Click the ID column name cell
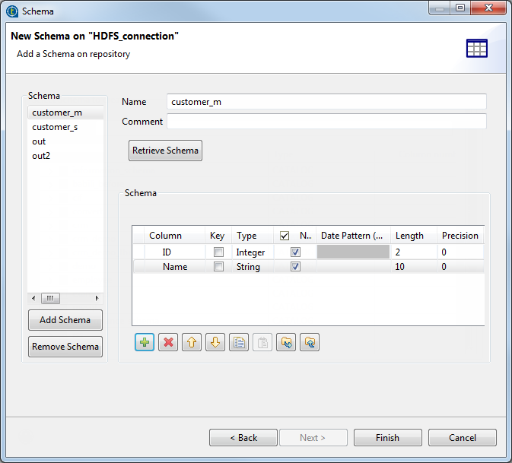Image resolution: width=512 pixels, height=463 pixels. [x=174, y=252]
